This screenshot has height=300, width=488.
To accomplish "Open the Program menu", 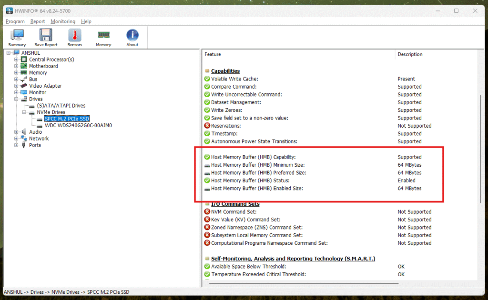I will click(15, 21).
